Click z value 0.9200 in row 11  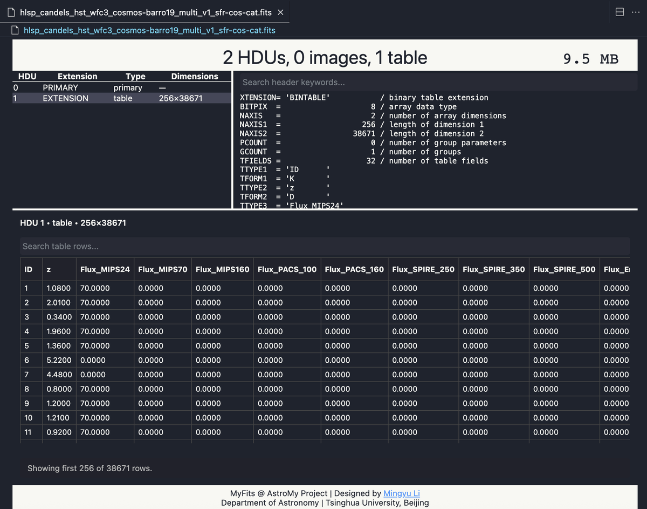(59, 432)
